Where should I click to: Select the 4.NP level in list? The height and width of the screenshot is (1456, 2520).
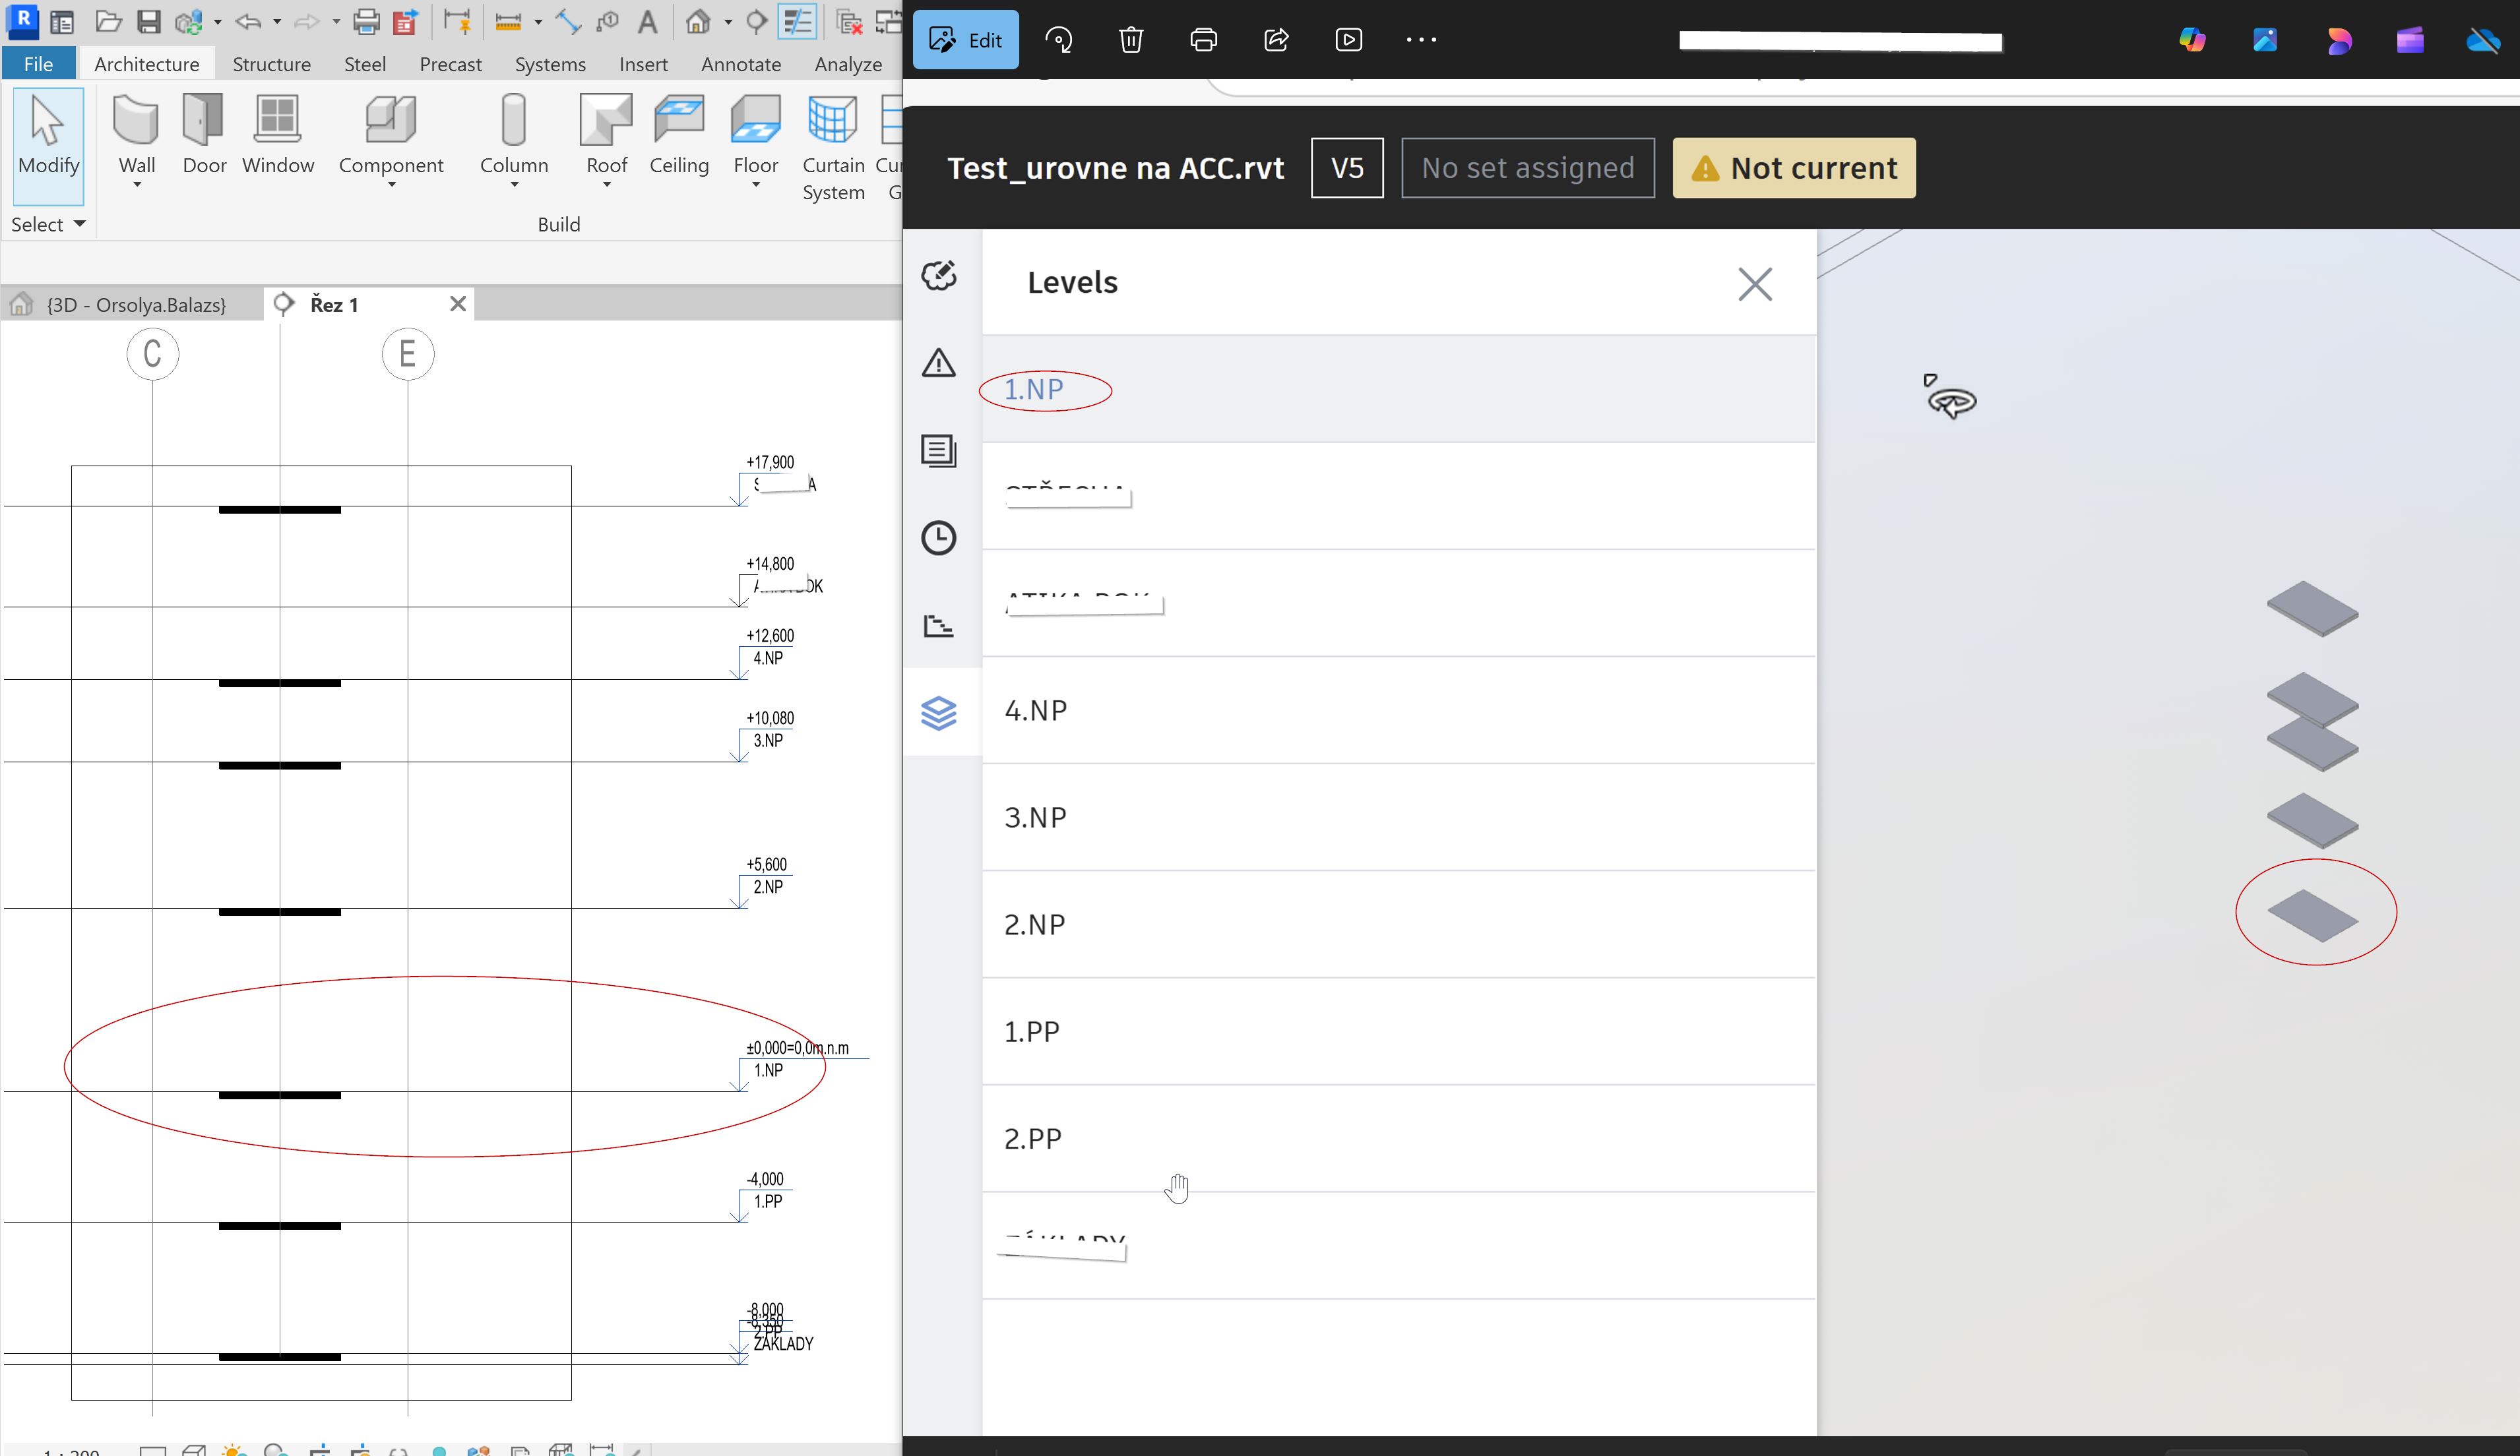(1036, 710)
